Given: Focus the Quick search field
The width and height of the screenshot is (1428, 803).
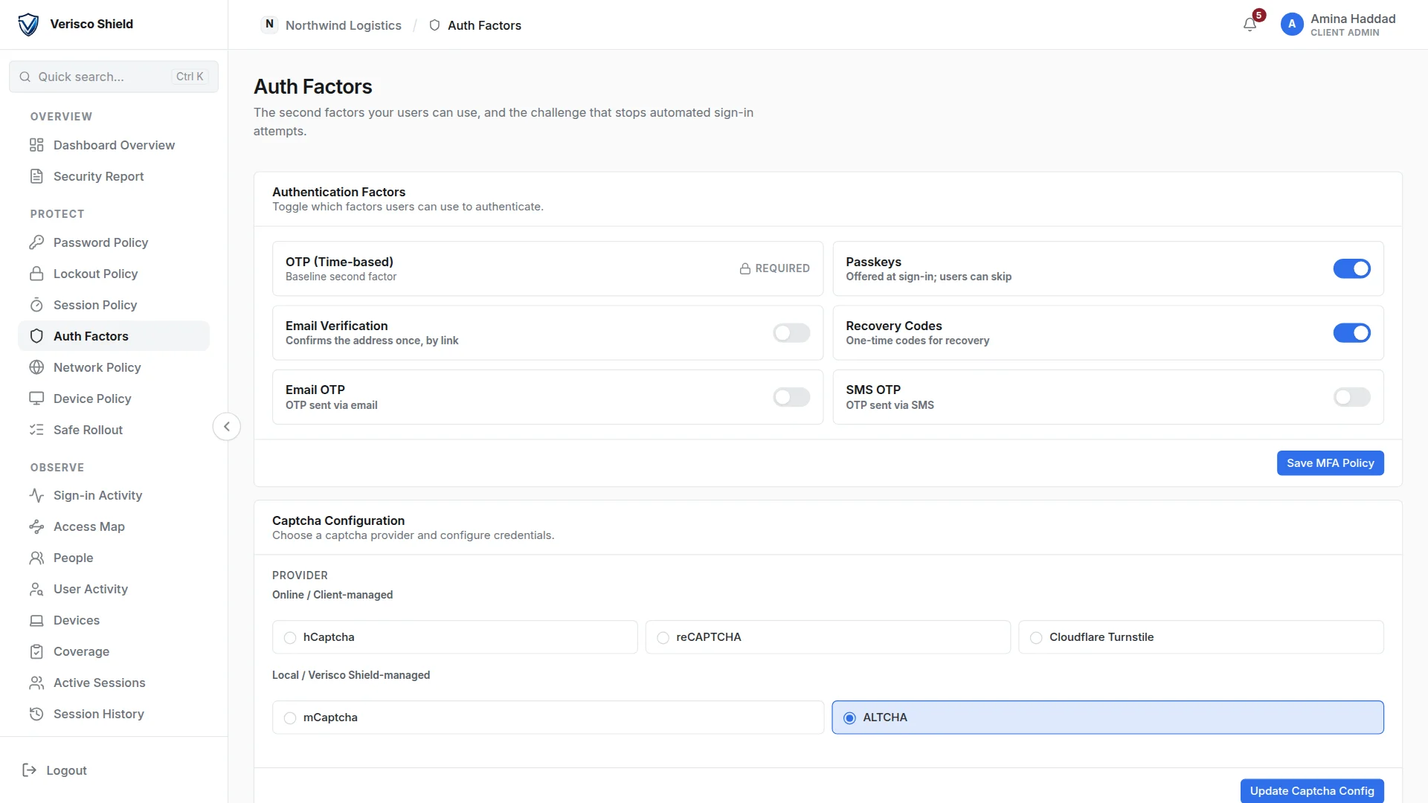Looking at the screenshot, I should tap(114, 77).
